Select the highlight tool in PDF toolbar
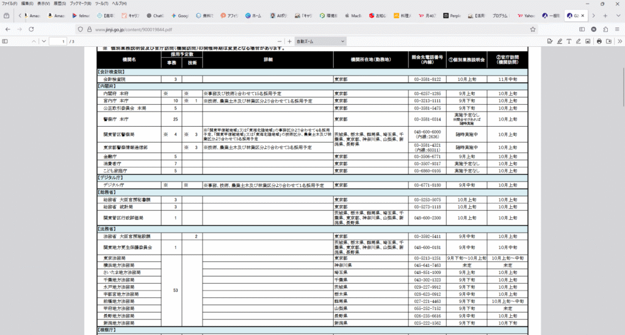The height and width of the screenshot is (335, 625). [x=560, y=41]
